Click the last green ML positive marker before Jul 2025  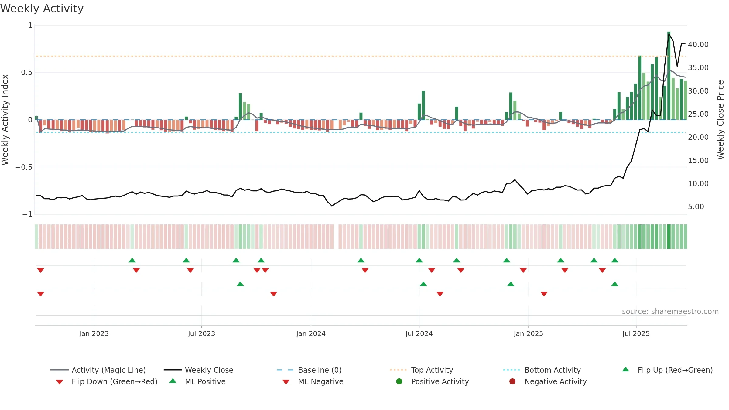tap(615, 284)
